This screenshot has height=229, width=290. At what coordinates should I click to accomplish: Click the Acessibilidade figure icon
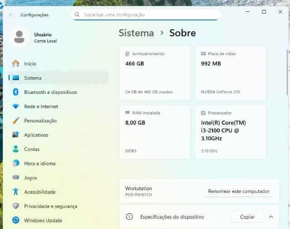pyautogui.click(x=16, y=192)
